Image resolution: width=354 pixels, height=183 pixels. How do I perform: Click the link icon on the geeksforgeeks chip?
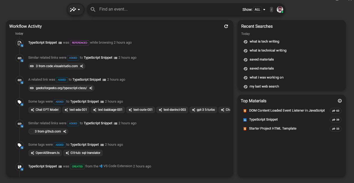click(32, 88)
